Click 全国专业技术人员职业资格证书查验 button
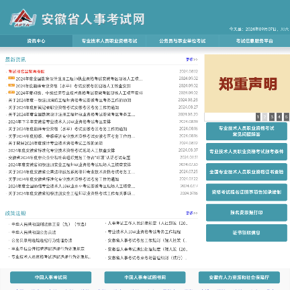Image resolution: width=290 pixels, height=290 pixels. pos(246,172)
